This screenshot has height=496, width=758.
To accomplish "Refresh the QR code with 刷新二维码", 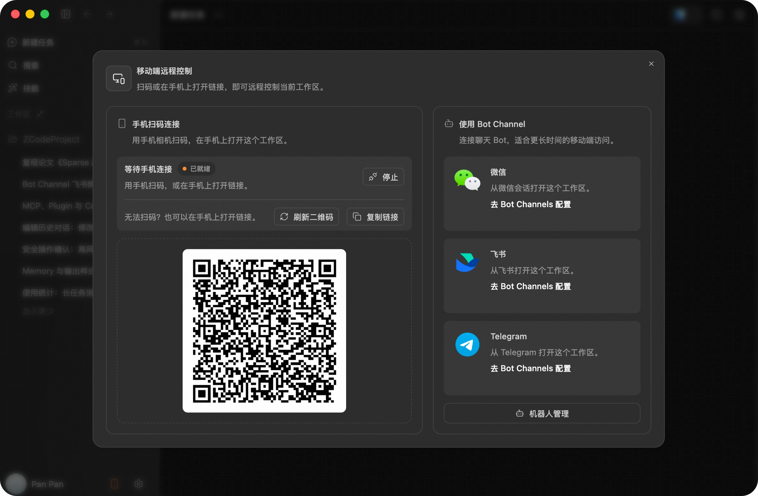I will (x=306, y=217).
